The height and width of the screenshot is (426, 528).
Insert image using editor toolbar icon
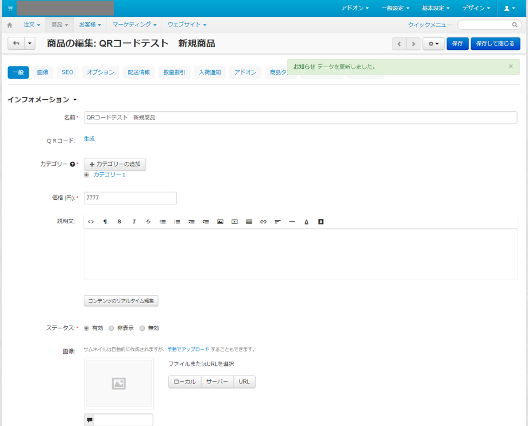click(220, 222)
